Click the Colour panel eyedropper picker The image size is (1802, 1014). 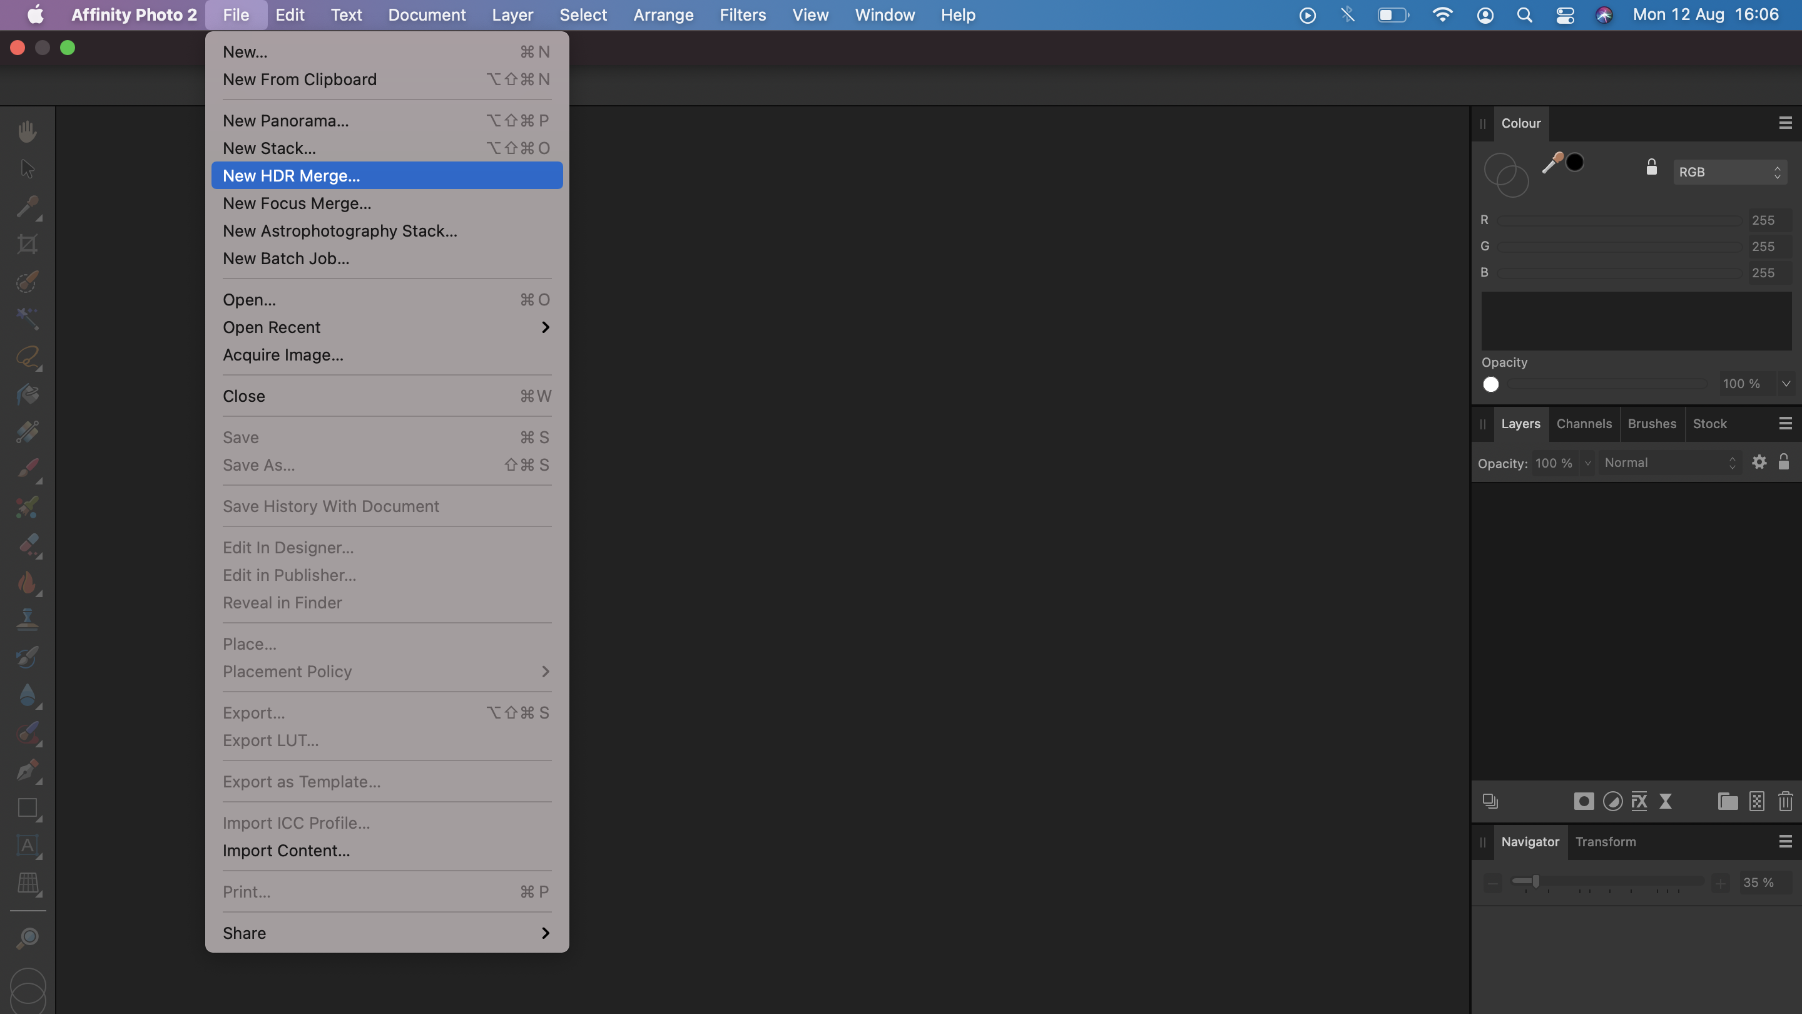(1552, 162)
